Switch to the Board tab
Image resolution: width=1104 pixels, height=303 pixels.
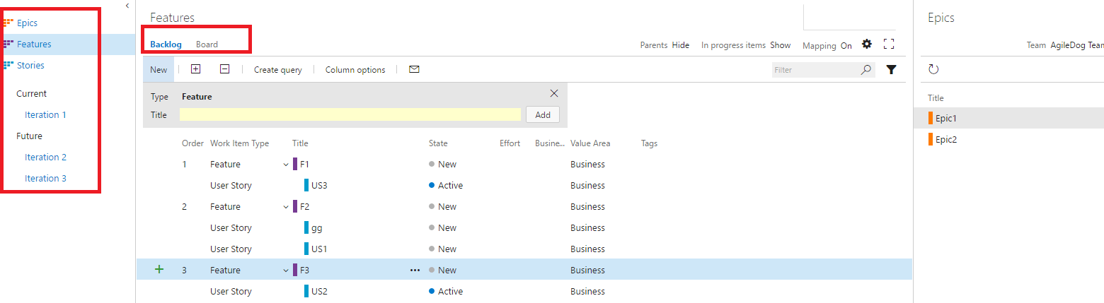(x=207, y=44)
